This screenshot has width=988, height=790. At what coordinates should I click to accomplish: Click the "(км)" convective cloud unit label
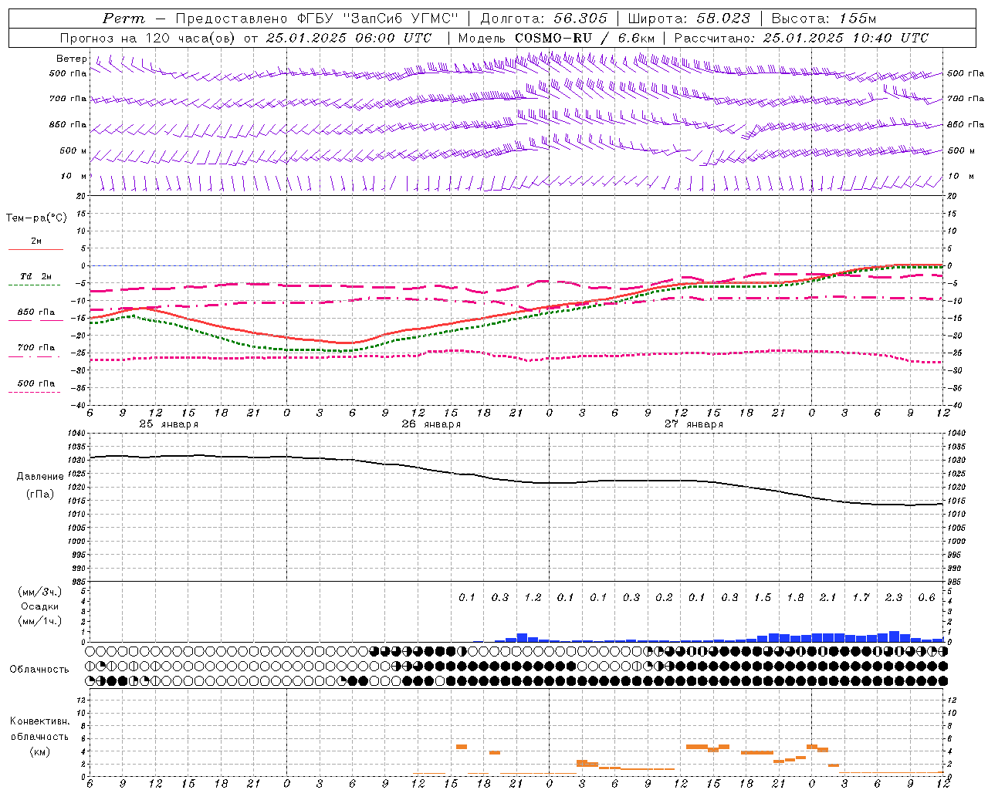pyautogui.click(x=39, y=751)
